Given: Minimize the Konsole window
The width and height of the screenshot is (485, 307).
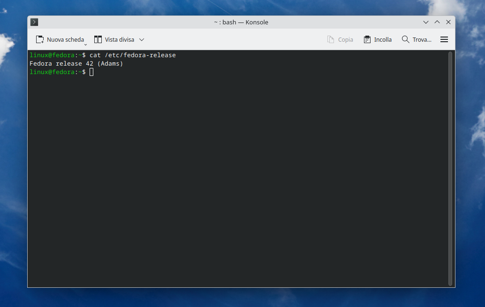Looking at the screenshot, I should tap(426, 22).
